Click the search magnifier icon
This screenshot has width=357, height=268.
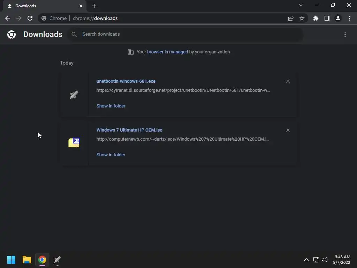coord(74,35)
